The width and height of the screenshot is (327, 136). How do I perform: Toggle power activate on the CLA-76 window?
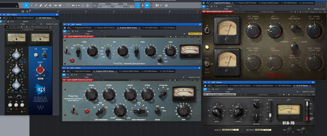(x=205, y=89)
